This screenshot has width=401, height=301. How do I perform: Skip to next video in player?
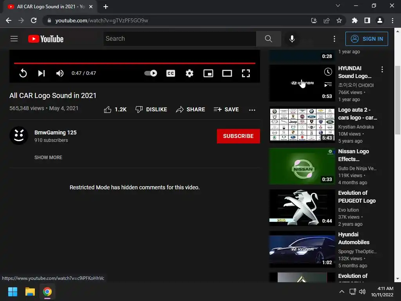[x=42, y=73]
